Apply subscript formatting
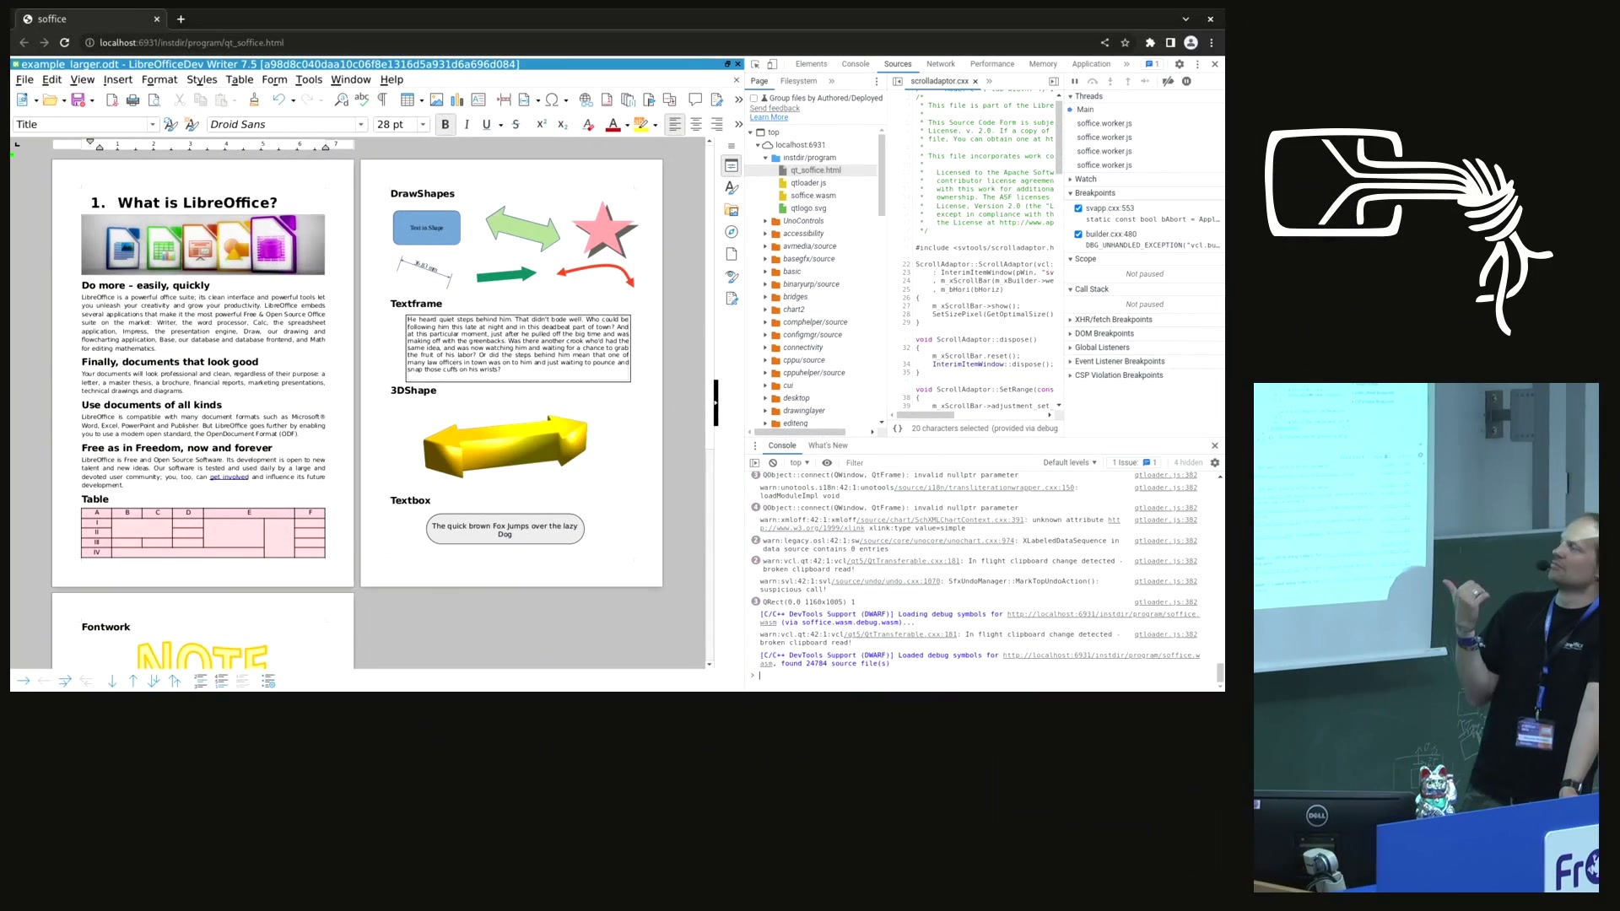The image size is (1620, 911). 563,125
